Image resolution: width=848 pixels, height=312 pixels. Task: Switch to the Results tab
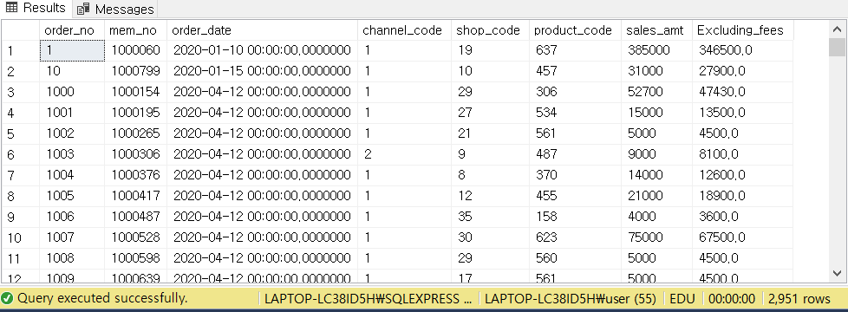click(x=36, y=9)
